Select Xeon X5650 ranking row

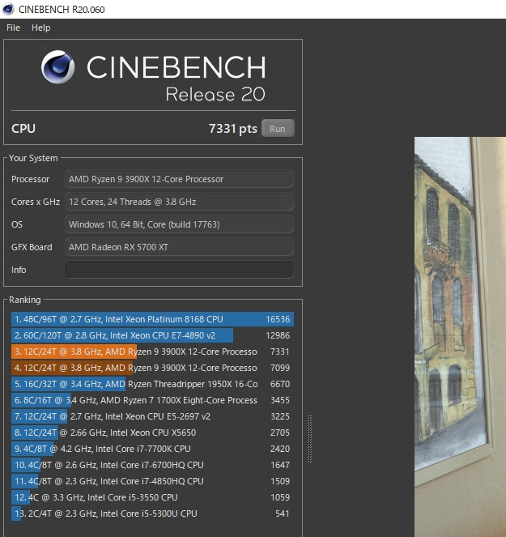(152, 433)
